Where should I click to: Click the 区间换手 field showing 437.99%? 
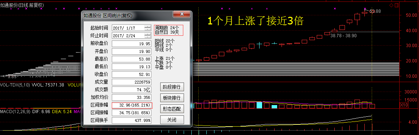point(132,120)
